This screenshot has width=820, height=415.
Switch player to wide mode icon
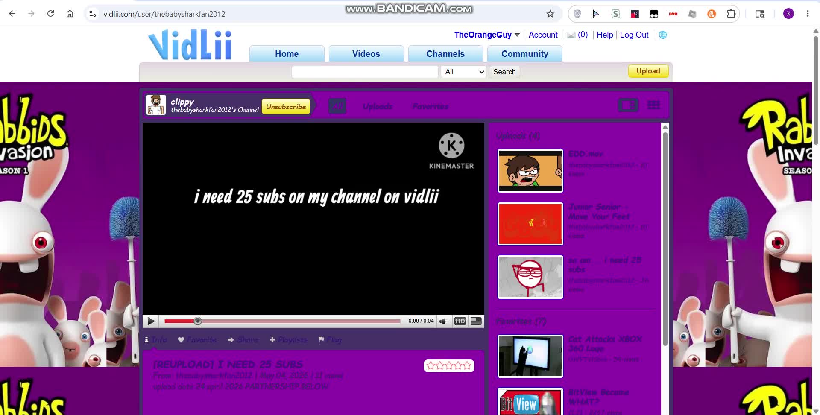click(x=476, y=321)
